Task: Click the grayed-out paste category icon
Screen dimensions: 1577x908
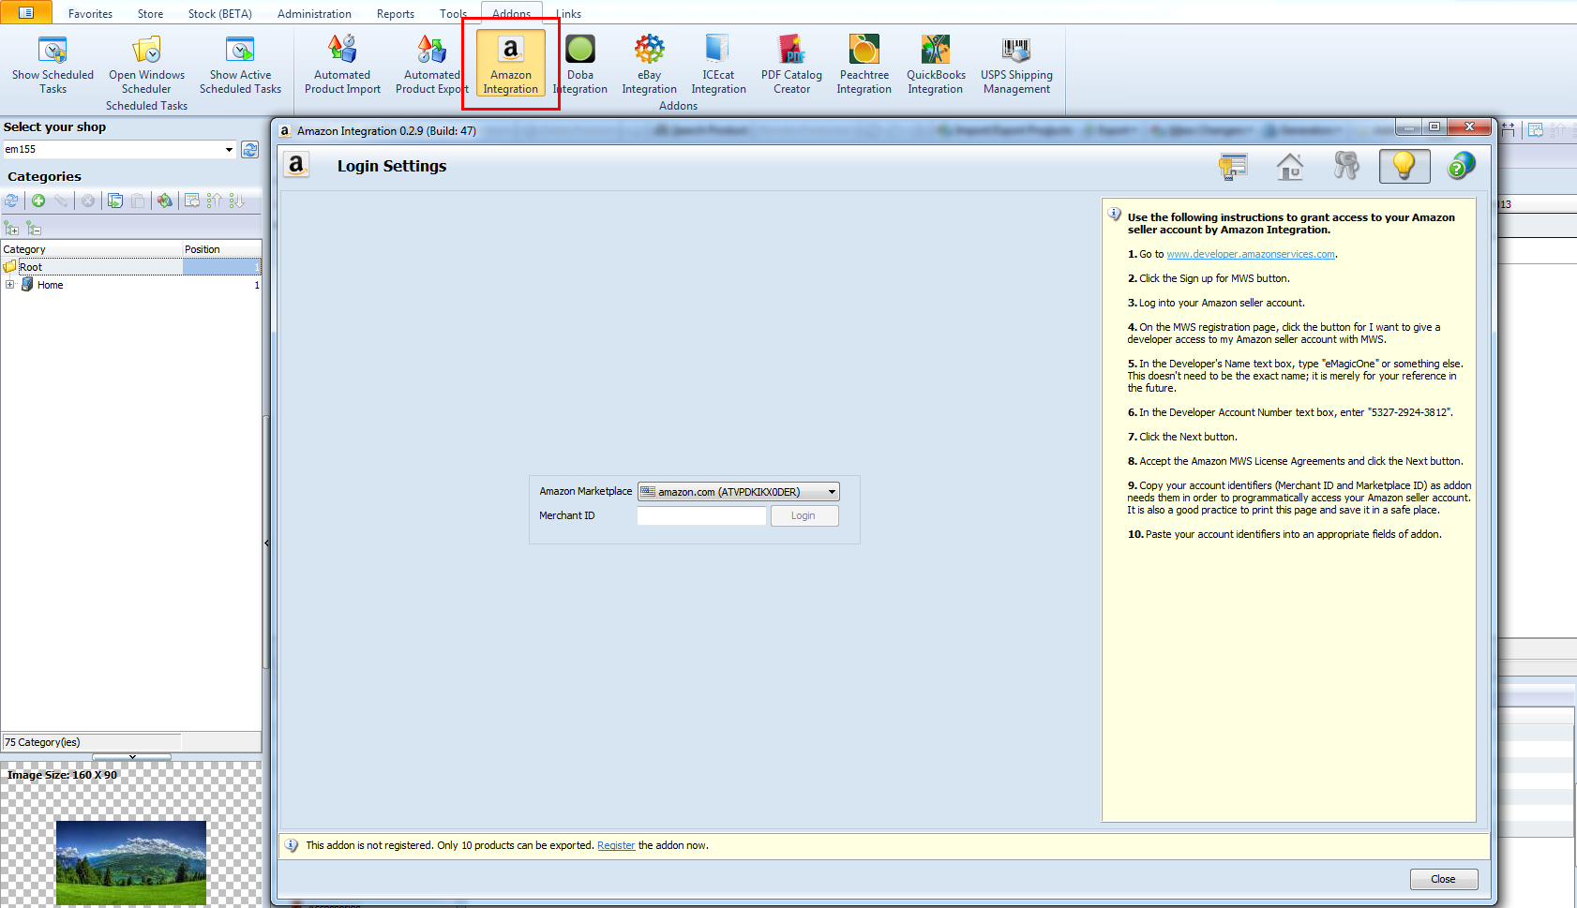Action: [x=138, y=201]
